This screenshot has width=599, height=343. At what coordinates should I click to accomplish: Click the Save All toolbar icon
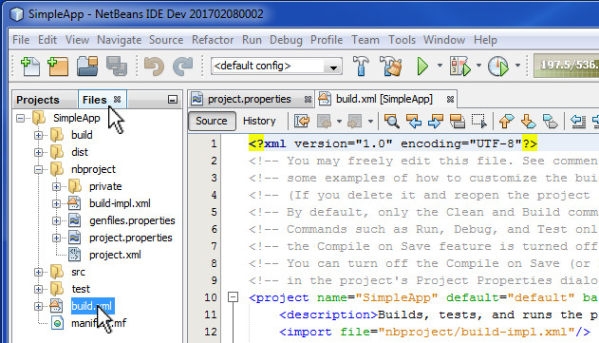pos(117,66)
